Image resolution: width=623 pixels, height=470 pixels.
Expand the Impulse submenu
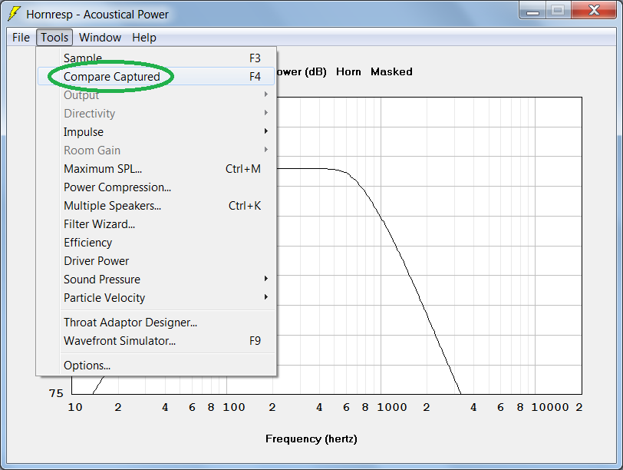tap(157, 131)
